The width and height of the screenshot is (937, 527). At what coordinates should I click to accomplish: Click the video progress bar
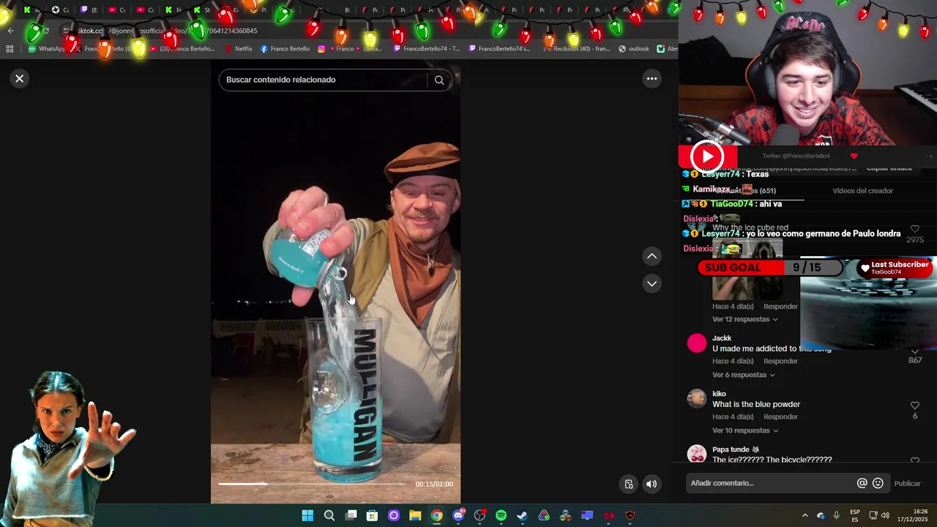coord(311,484)
